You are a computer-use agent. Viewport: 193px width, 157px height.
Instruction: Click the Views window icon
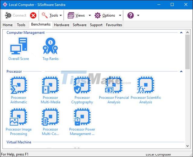click(71, 15)
